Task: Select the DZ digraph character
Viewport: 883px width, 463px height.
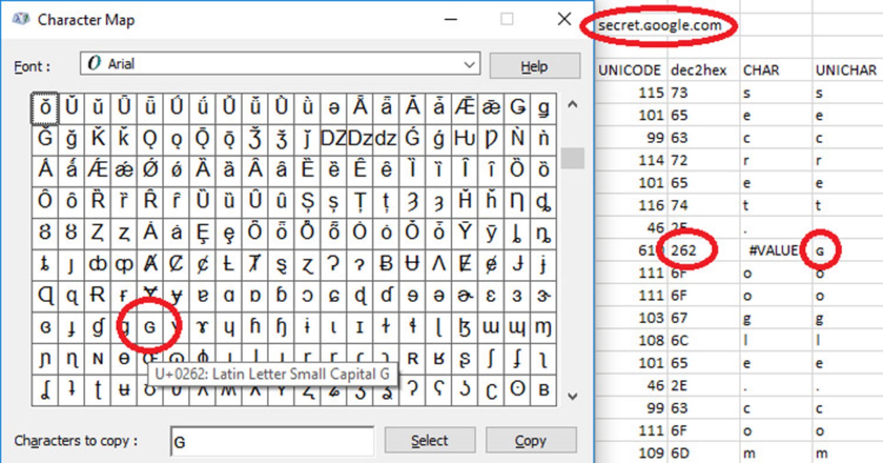Action: coord(333,139)
